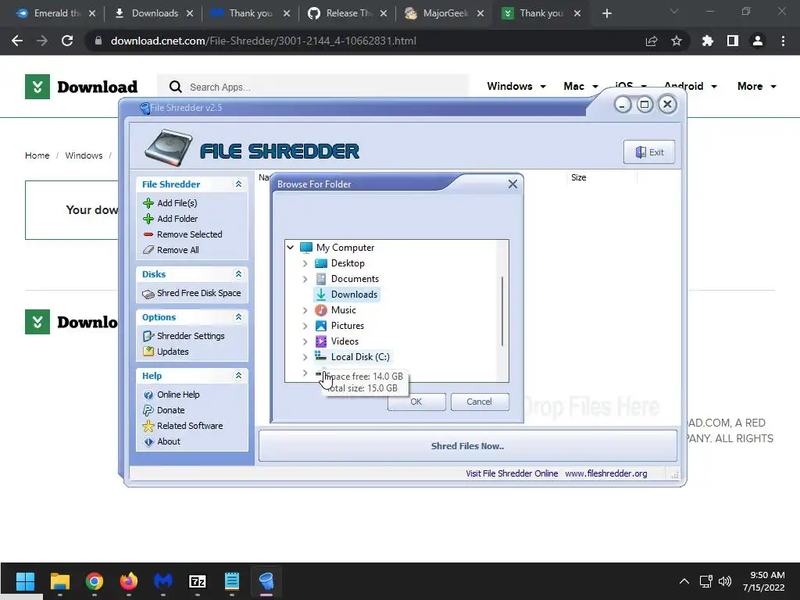This screenshot has width=800, height=600.
Task: Open 7-Zip from the taskbar
Action: 198,581
